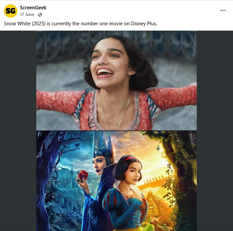Screen dimensions: 233x231
Task: Click the public audience globe icon
Action: click(40, 15)
